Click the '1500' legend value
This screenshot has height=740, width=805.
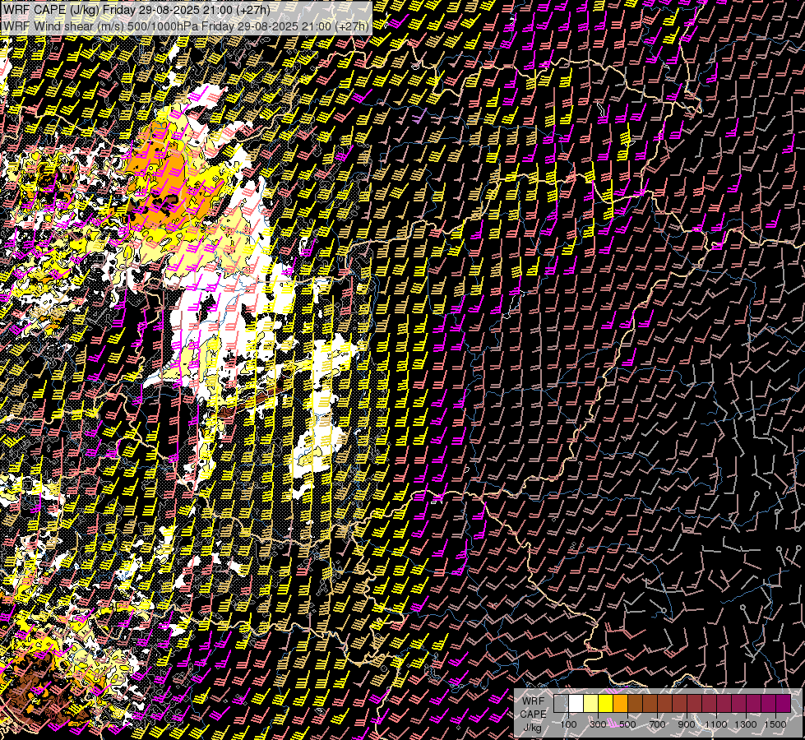pyautogui.click(x=775, y=724)
